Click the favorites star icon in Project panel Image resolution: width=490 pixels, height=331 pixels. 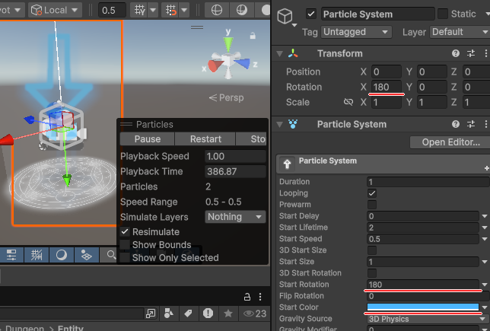(x=228, y=313)
